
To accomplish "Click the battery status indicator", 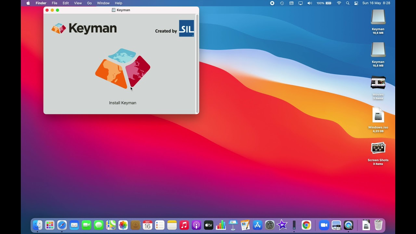I will 324,3.
